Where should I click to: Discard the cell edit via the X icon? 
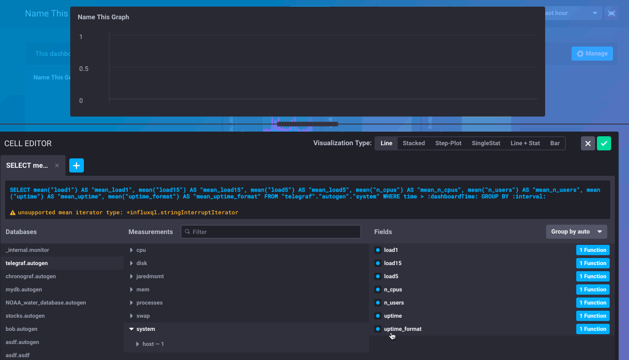588,143
